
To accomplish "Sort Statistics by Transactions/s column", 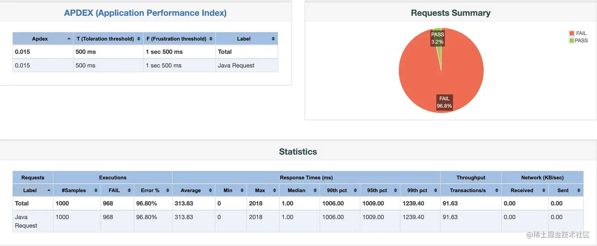I will pos(471,190).
